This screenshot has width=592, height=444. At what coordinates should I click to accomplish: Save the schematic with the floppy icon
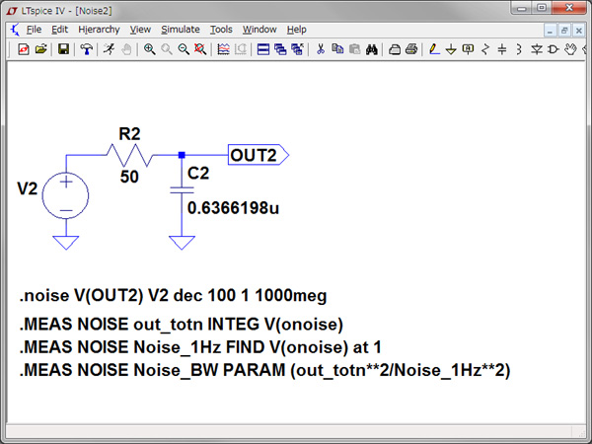click(x=64, y=49)
